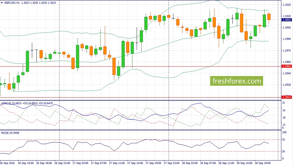Select the last orange candle on the chart
The image size is (293, 166).
[x=269, y=17]
